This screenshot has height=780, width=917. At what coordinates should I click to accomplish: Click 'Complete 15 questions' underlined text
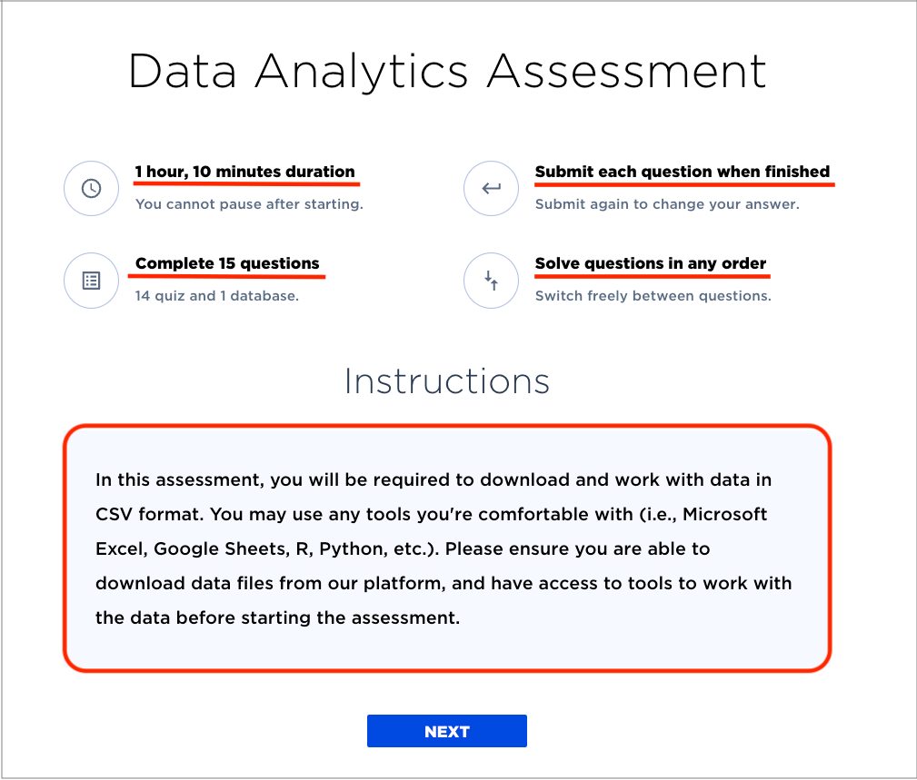[x=227, y=263]
